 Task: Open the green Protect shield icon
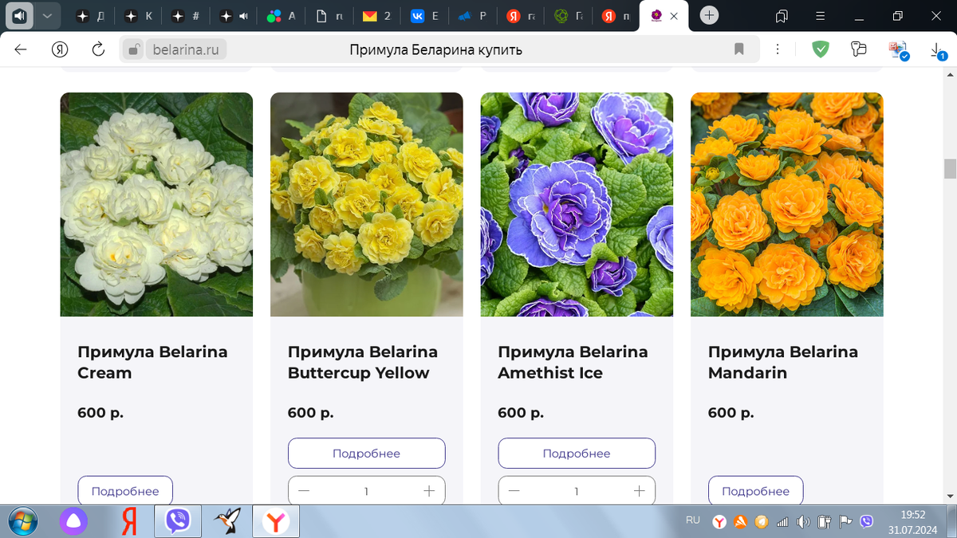tap(820, 49)
